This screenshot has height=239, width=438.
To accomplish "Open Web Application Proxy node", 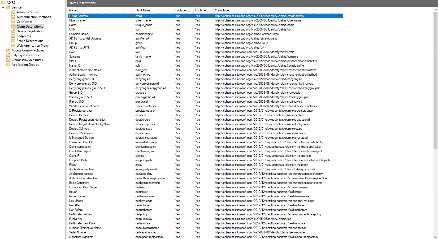I will [33, 46].
